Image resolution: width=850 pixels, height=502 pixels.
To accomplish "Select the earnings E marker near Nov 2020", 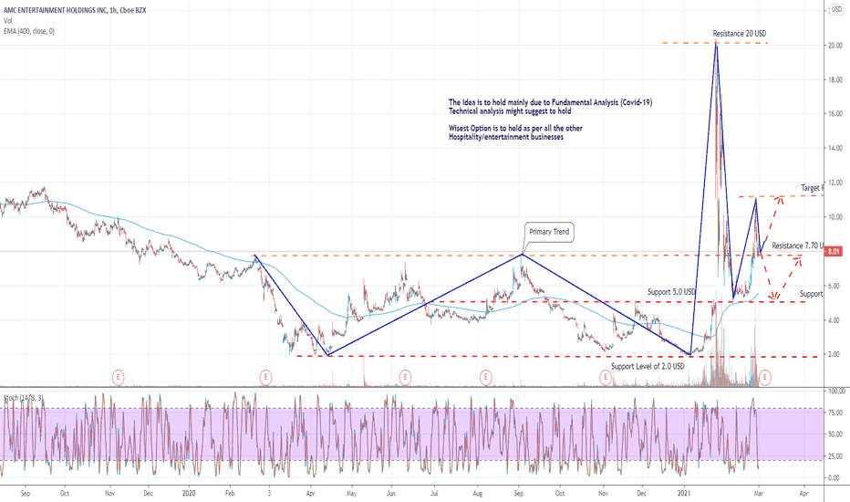I will point(606,377).
